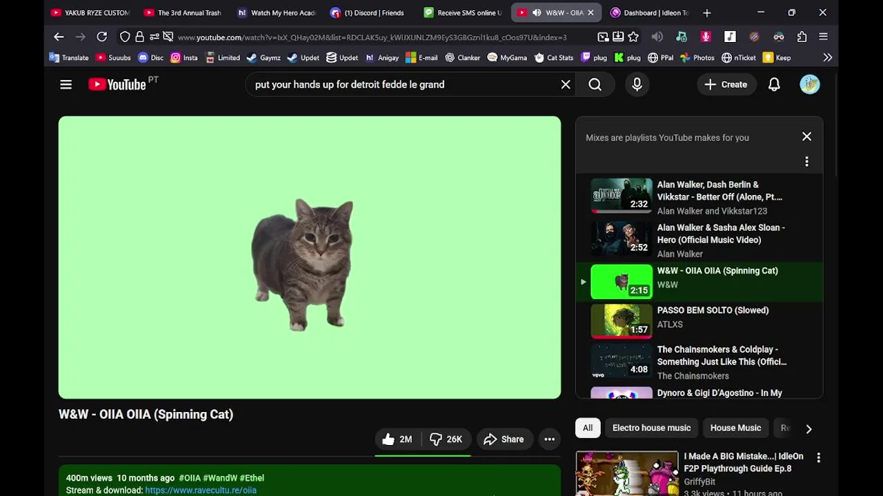Open the browser extensions puzzle icon
This screenshot has height=496, width=883.
[x=802, y=37]
